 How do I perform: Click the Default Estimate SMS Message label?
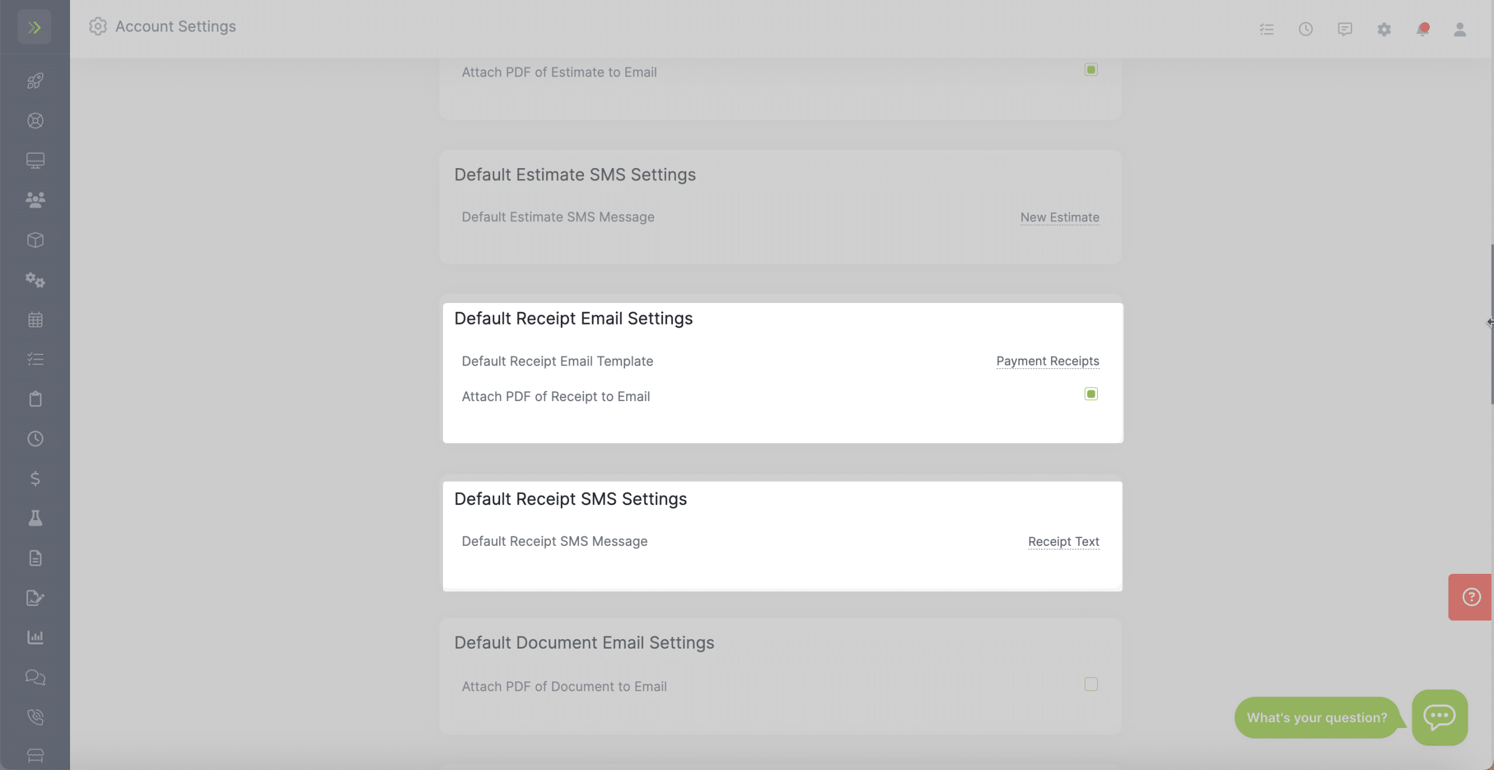click(558, 217)
